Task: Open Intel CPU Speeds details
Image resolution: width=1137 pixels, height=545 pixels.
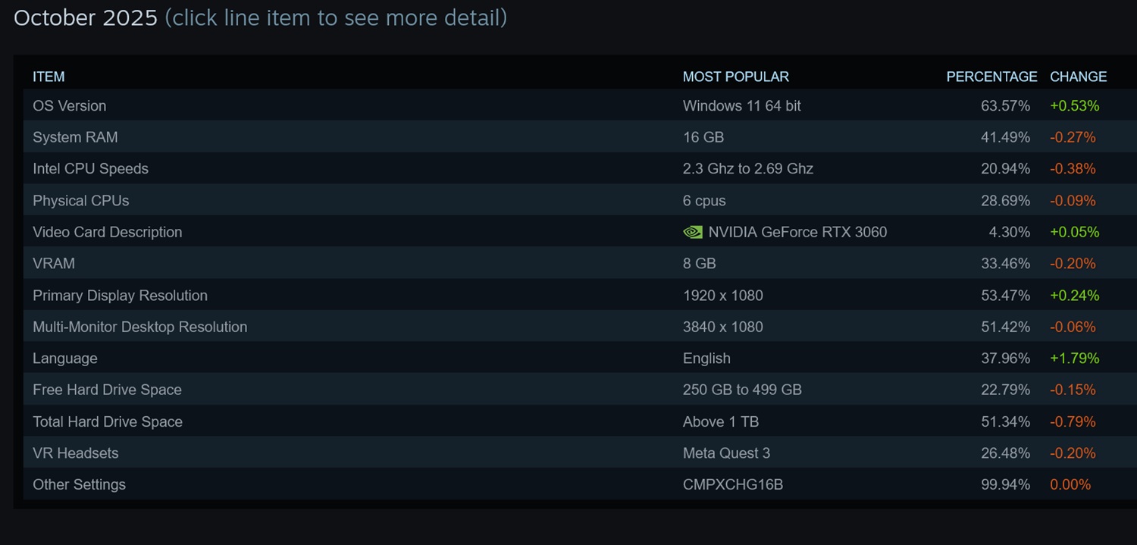Action: [x=90, y=169]
